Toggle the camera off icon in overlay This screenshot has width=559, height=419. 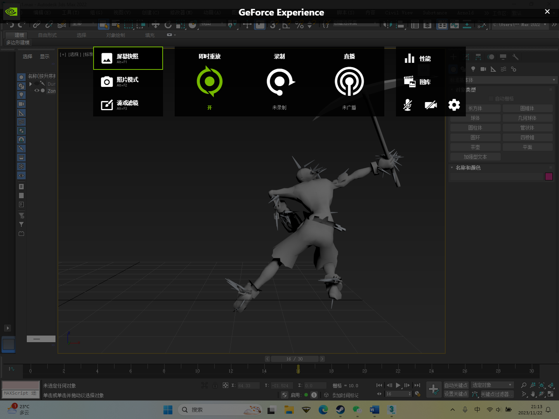click(x=431, y=105)
